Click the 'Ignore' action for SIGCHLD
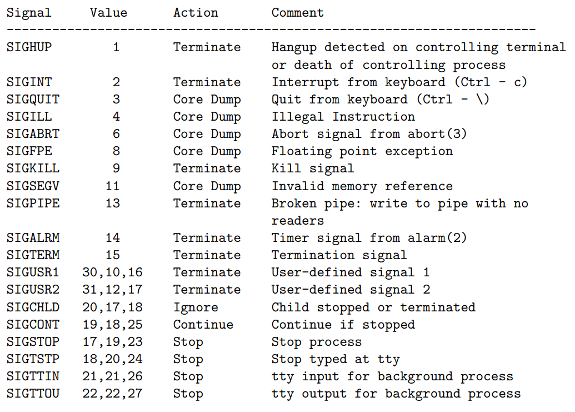575x412 pixels. (196, 307)
